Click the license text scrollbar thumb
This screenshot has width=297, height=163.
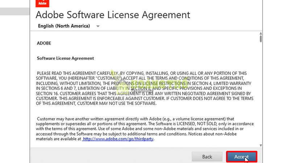[261, 39]
